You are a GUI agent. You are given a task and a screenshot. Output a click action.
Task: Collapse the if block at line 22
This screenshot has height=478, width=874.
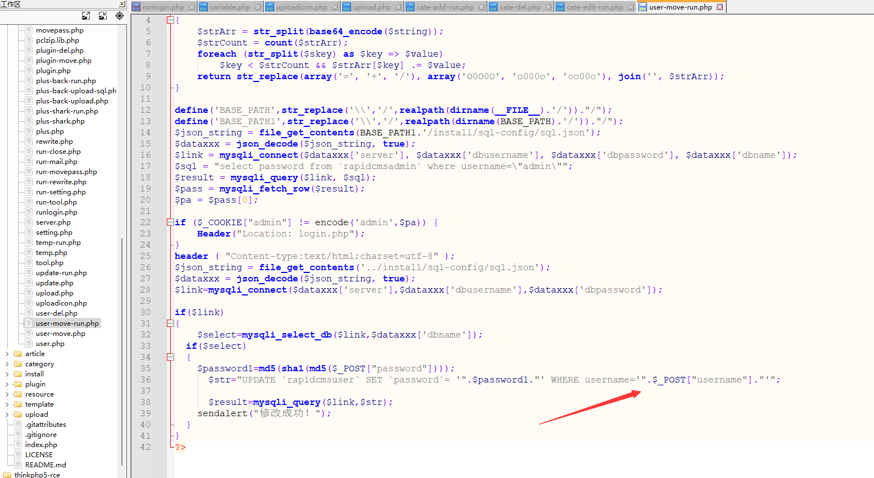point(170,222)
